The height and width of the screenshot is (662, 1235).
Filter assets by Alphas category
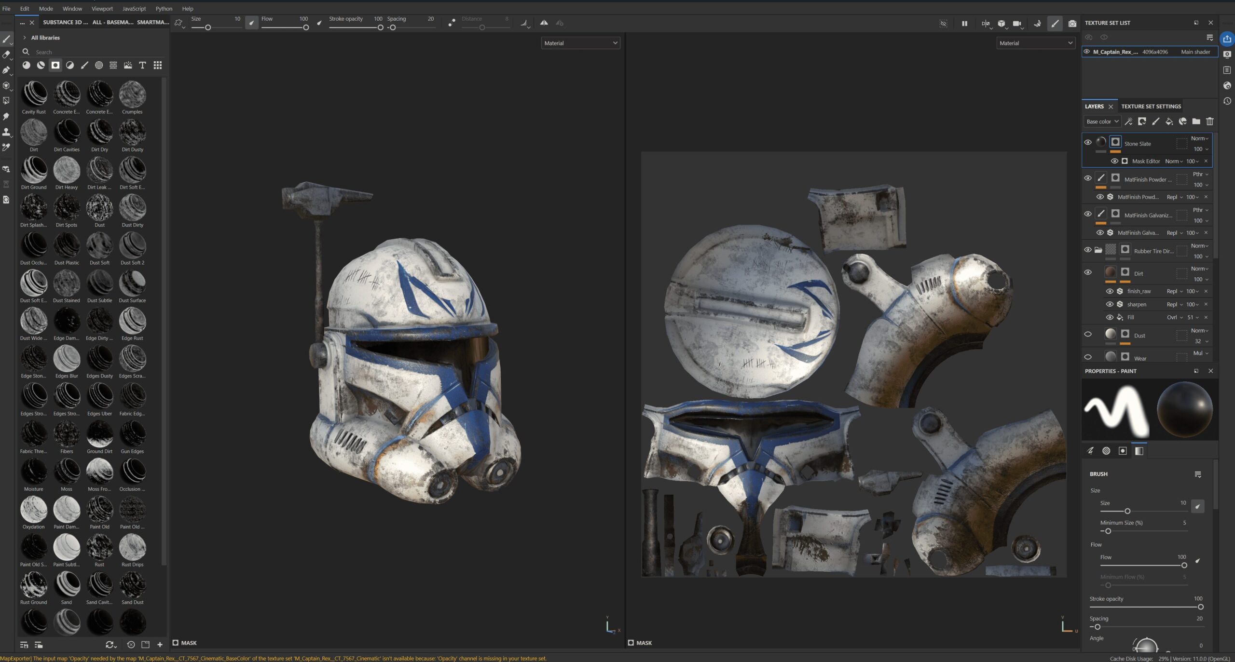(99, 65)
